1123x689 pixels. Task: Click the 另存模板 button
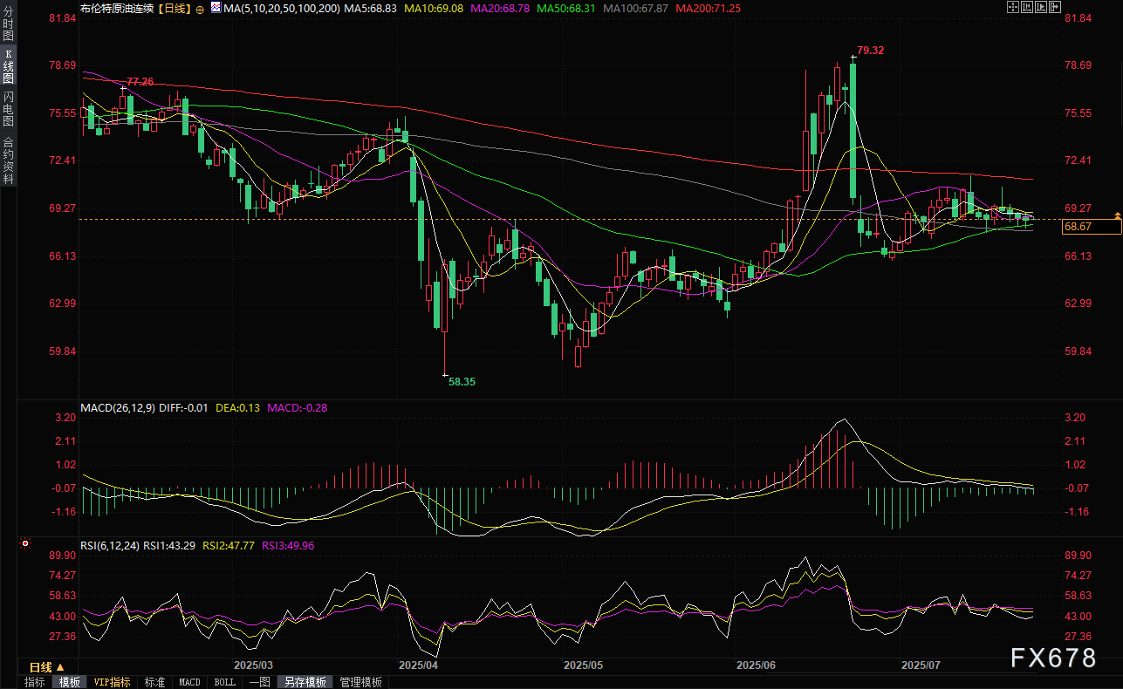coord(305,682)
